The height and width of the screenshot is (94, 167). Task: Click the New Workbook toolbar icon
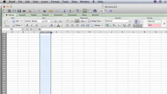(4, 11)
